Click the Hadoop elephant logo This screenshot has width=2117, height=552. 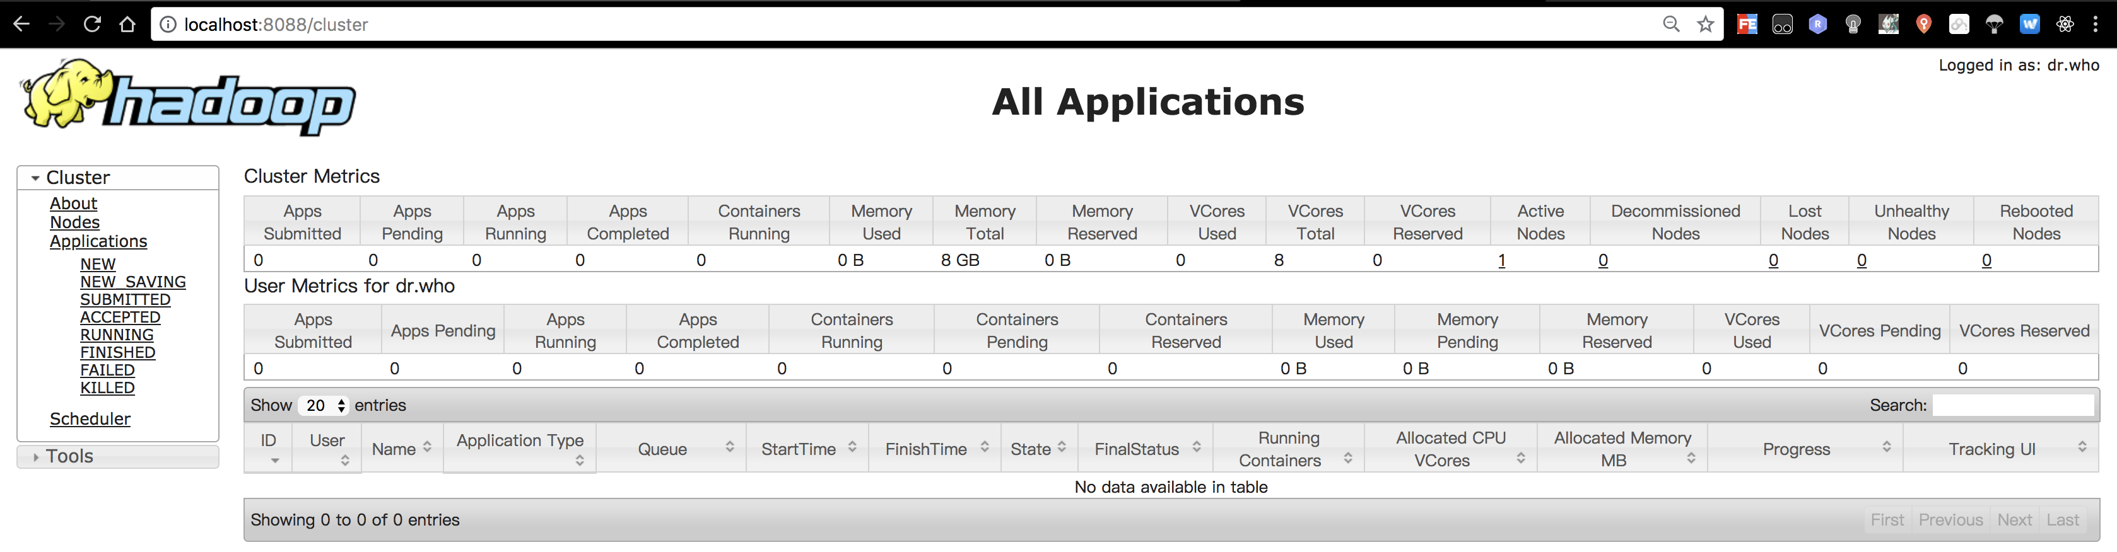point(188,98)
